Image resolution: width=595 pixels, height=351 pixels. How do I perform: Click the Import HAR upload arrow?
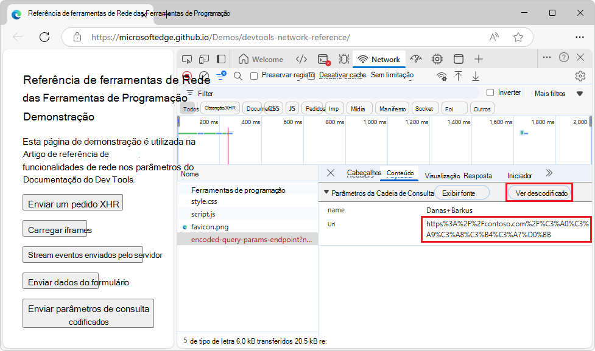click(459, 76)
